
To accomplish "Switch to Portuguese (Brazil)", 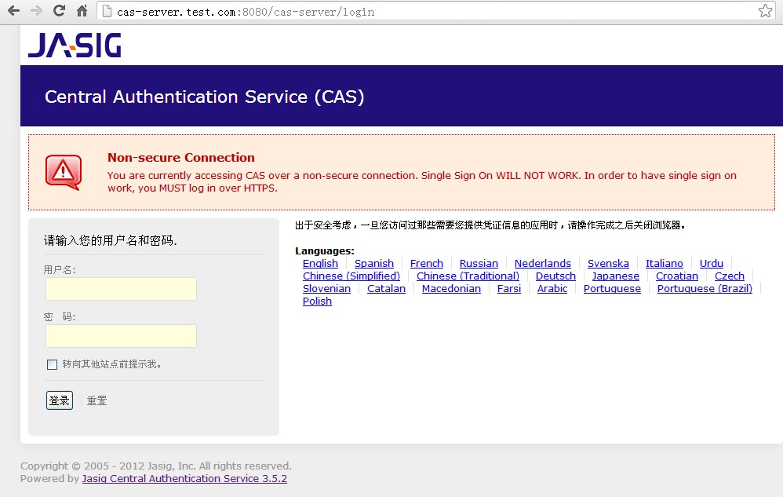I will 704,288.
